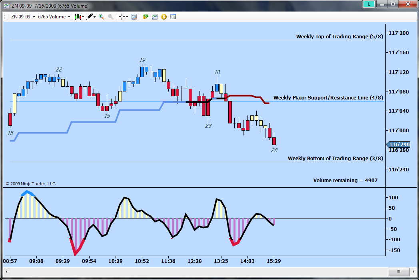
Task: Click the horizontal scrollbar thumb
Action: (x=399, y=272)
